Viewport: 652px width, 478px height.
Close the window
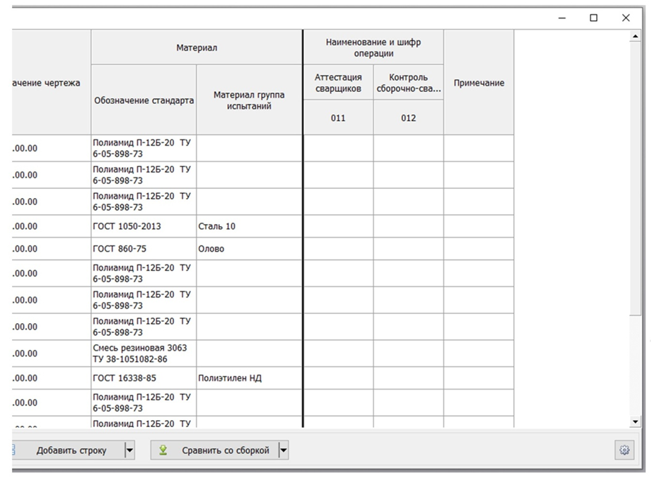pyautogui.click(x=626, y=18)
